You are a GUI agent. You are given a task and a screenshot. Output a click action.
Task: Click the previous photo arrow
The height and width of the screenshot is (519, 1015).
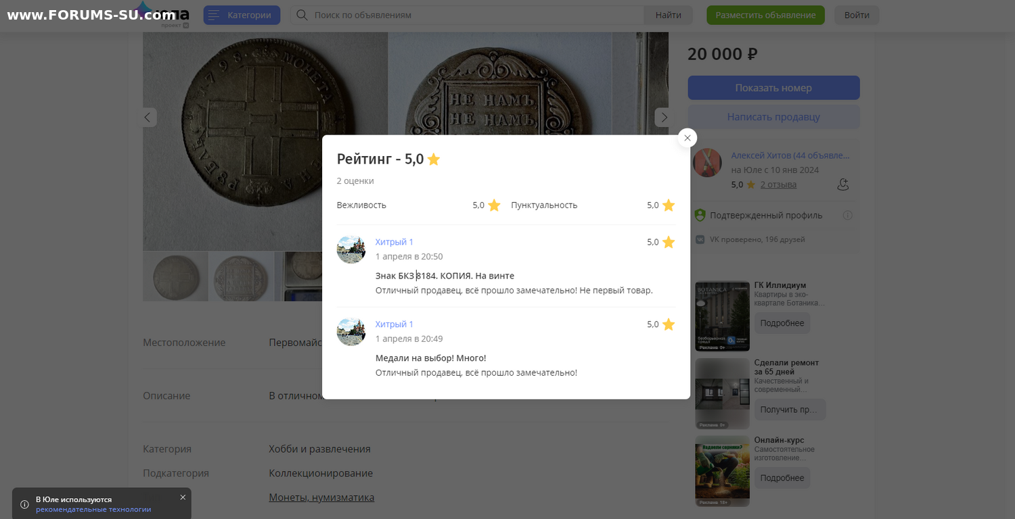click(148, 117)
